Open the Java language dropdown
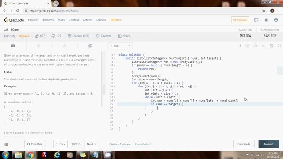This screenshot has height=159, width=283. (x=121, y=46)
